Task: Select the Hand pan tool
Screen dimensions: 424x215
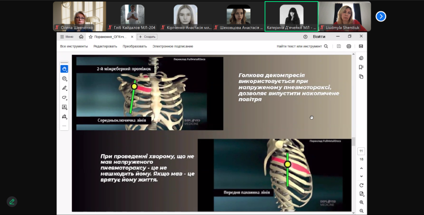Action: coord(64,69)
